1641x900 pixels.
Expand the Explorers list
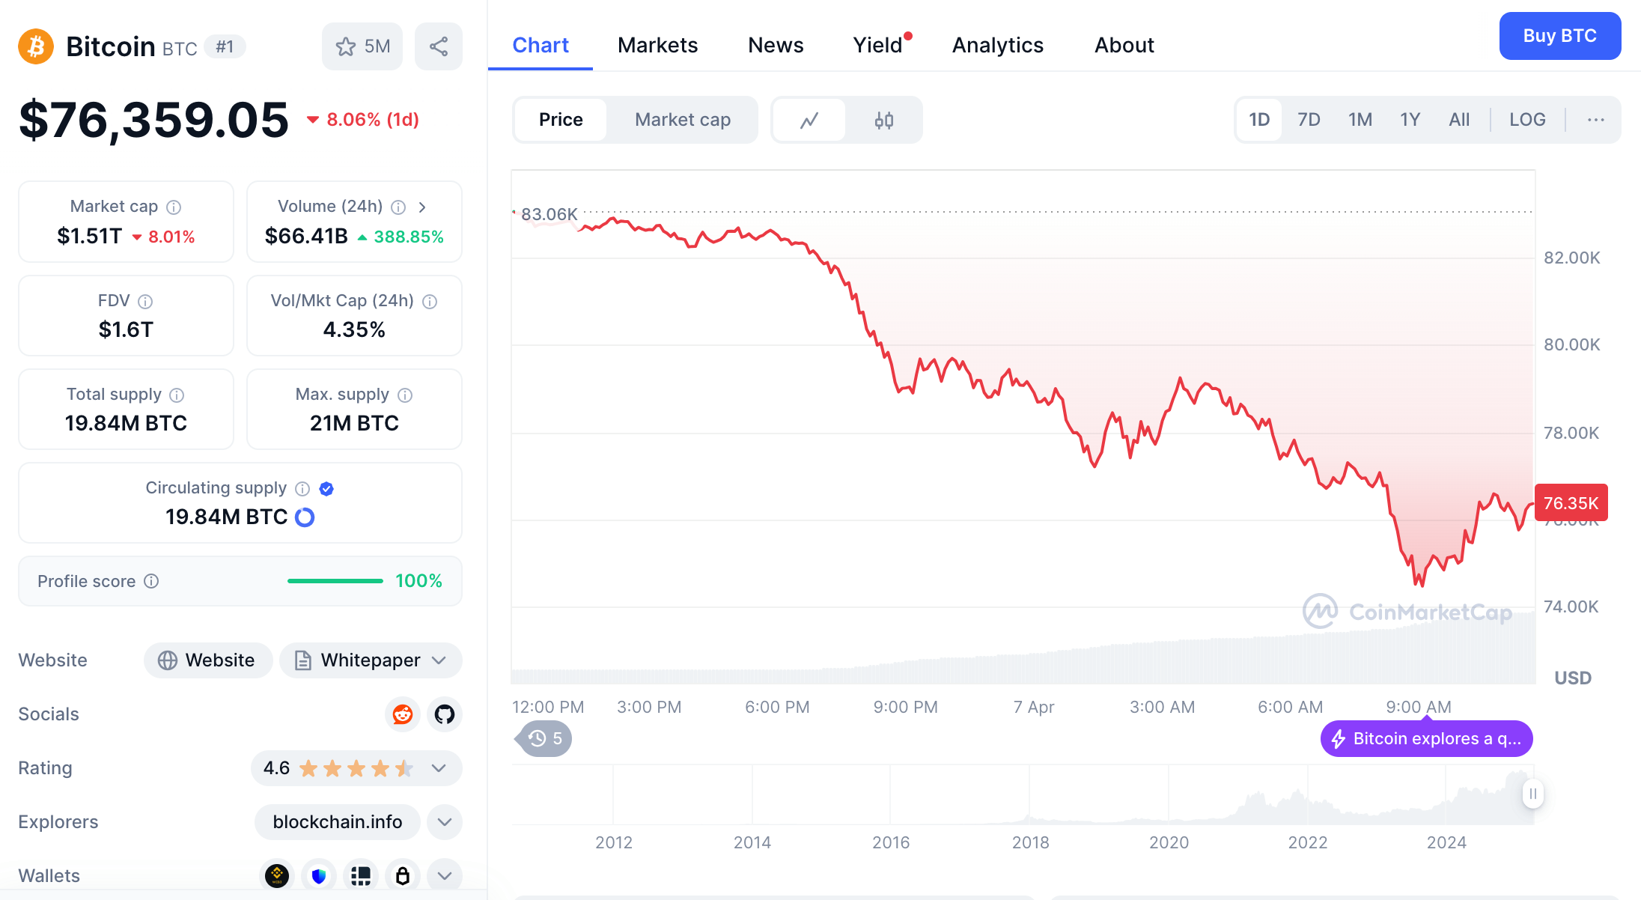(x=444, y=821)
